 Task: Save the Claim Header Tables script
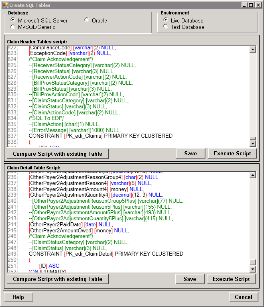click(191, 153)
